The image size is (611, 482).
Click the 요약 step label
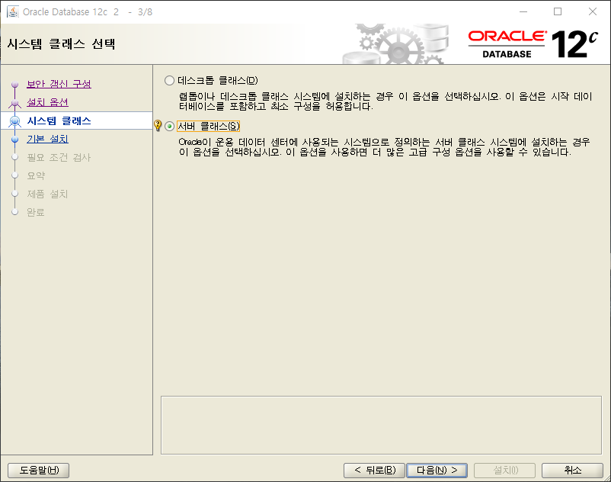36,175
